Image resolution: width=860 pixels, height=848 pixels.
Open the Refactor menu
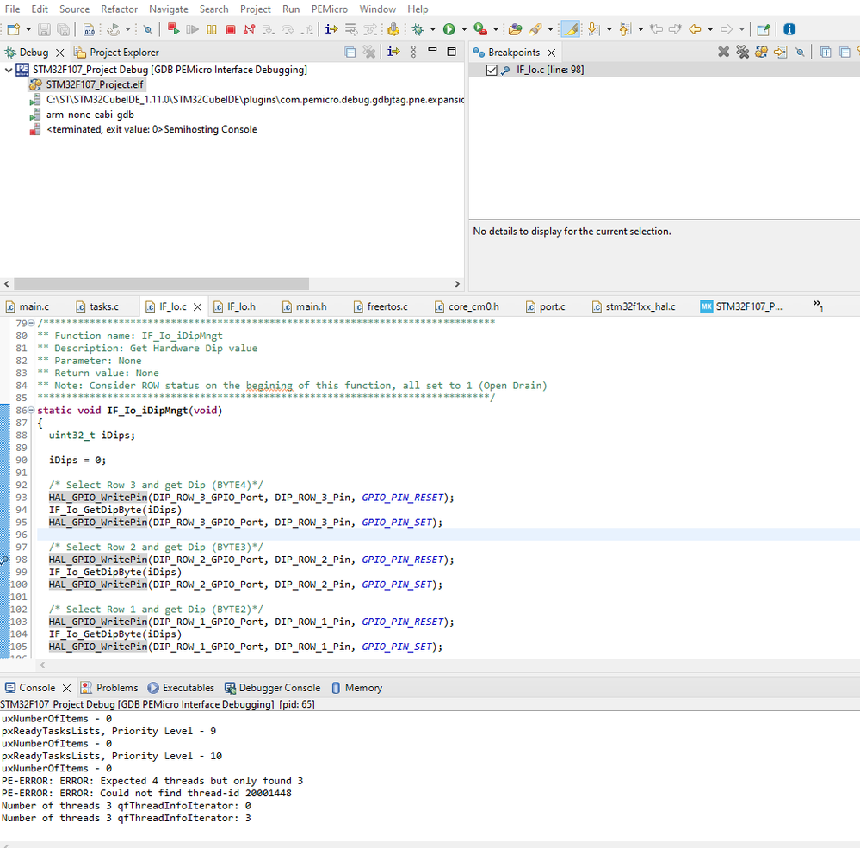(x=119, y=9)
